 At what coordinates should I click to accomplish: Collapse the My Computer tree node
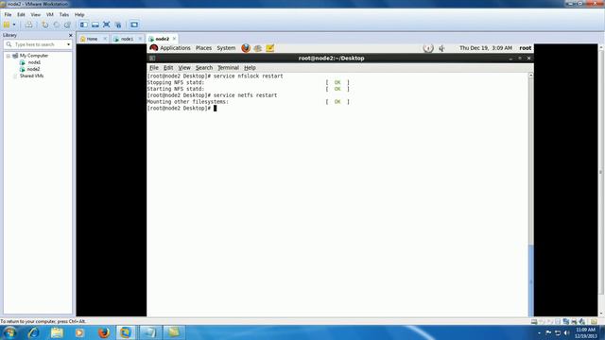9,56
